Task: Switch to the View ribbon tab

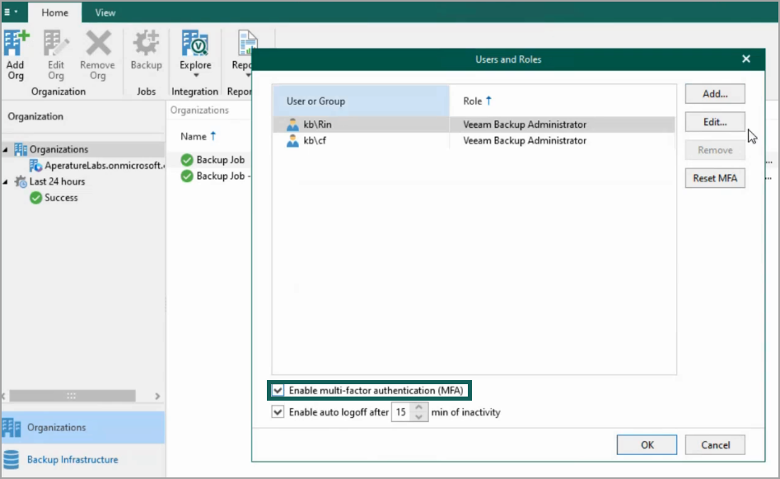Action: point(105,12)
